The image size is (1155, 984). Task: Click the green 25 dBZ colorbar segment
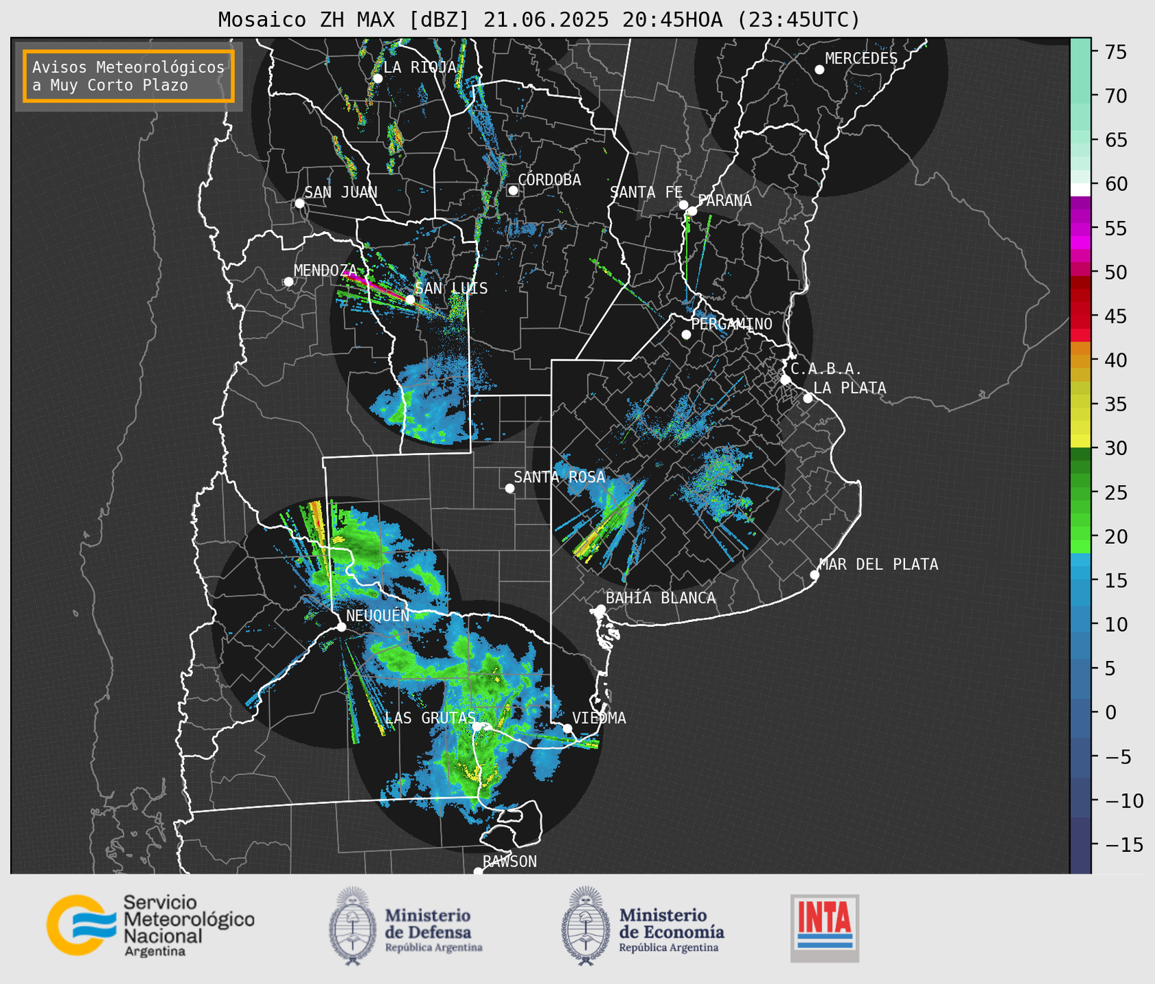tap(1080, 492)
